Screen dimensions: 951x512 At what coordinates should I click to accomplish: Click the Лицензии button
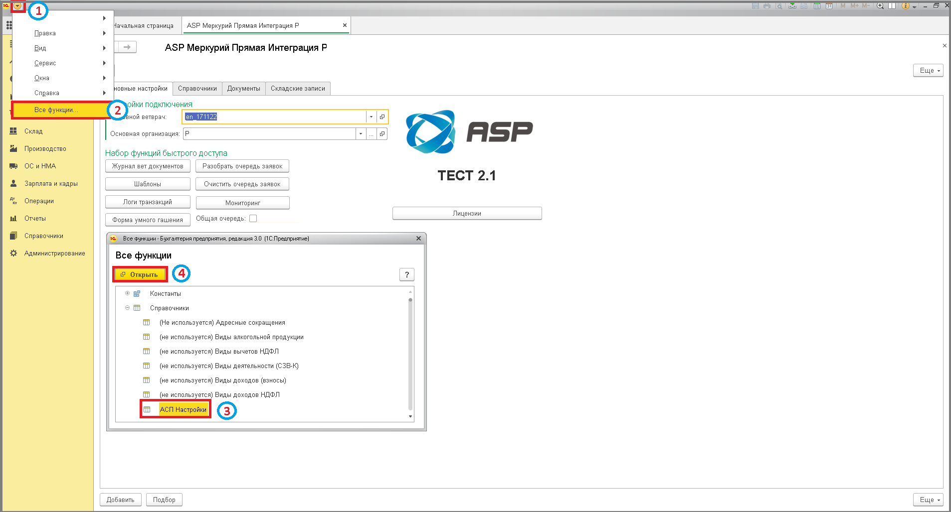click(467, 214)
